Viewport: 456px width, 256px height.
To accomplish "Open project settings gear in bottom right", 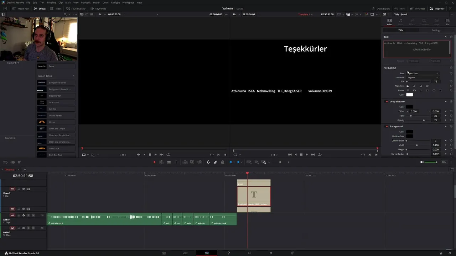I will (x=450, y=253).
